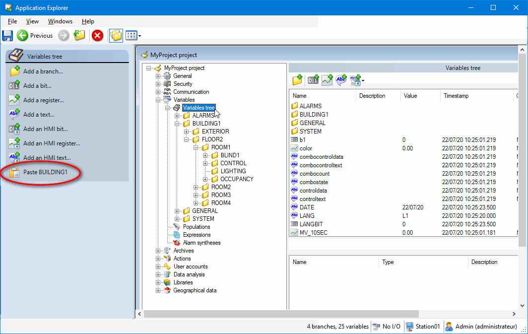Click the Save floppy disk icon
Image resolution: width=528 pixels, height=334 pixels.
pos(7,35)
